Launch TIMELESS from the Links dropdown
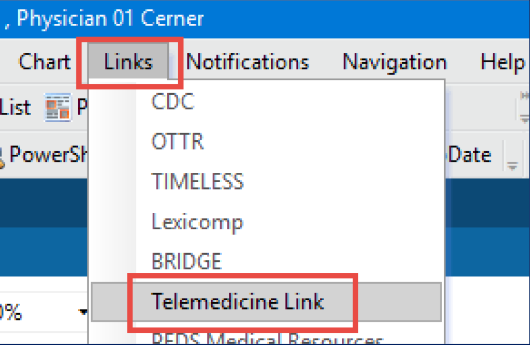The height and width of the screenshot is (345, 530). pyautogui.click(x=197, y=182)
